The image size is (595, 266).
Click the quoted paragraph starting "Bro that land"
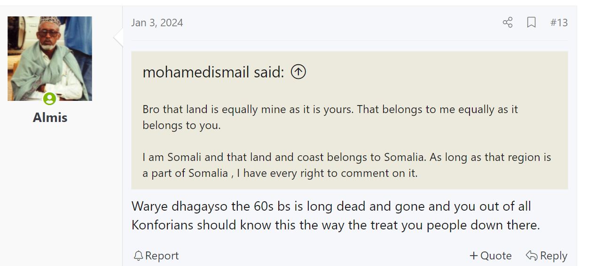point(330,117)
